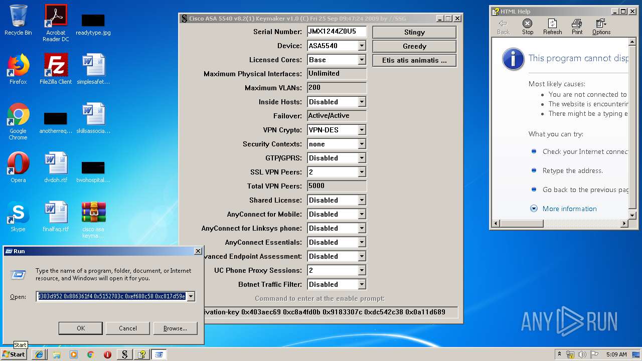Click the volume icon in system tray
The height and width of the screenshot is (361, 642).
click(582, 354)
